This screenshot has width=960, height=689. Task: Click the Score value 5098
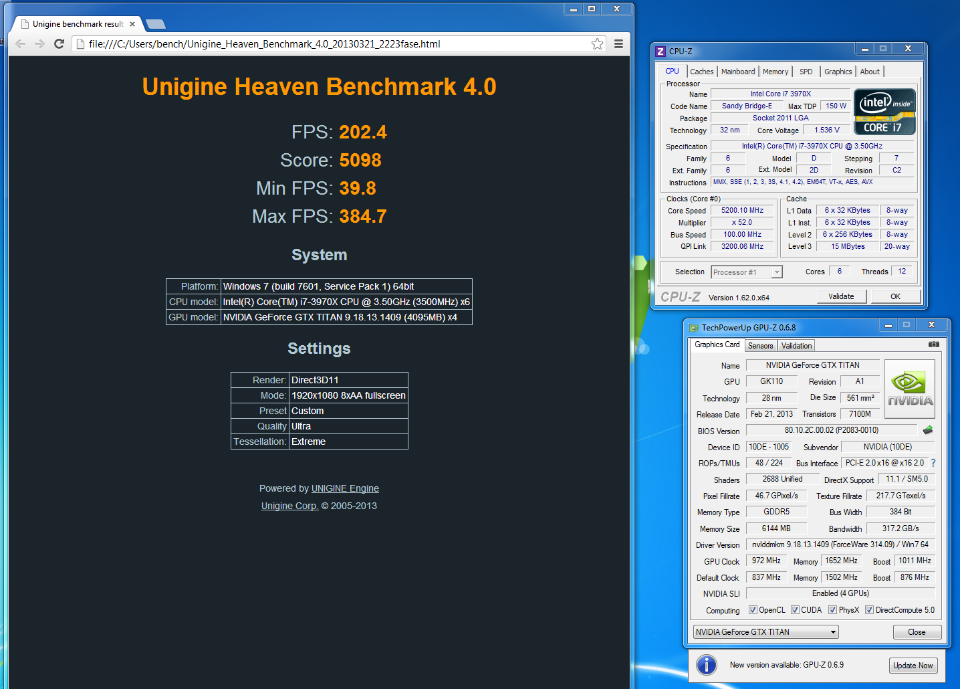[360, 161]
